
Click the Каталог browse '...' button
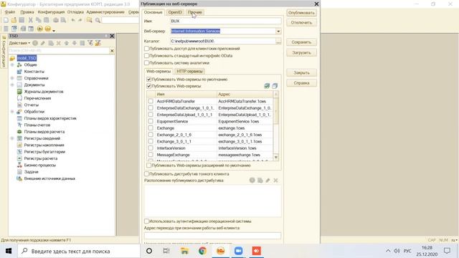[x=278, y=42]
